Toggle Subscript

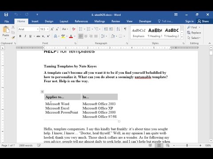(43, 36)
